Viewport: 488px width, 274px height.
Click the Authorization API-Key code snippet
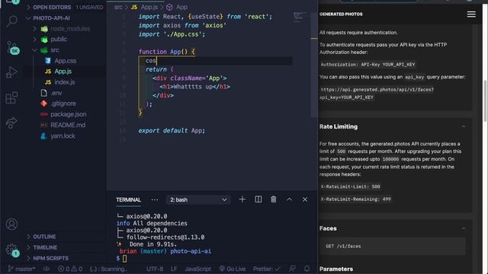tap(368, 65)
